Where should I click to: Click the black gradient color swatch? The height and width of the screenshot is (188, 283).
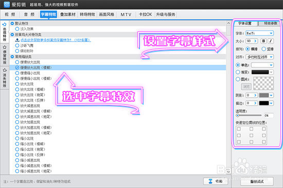point(260,72)
